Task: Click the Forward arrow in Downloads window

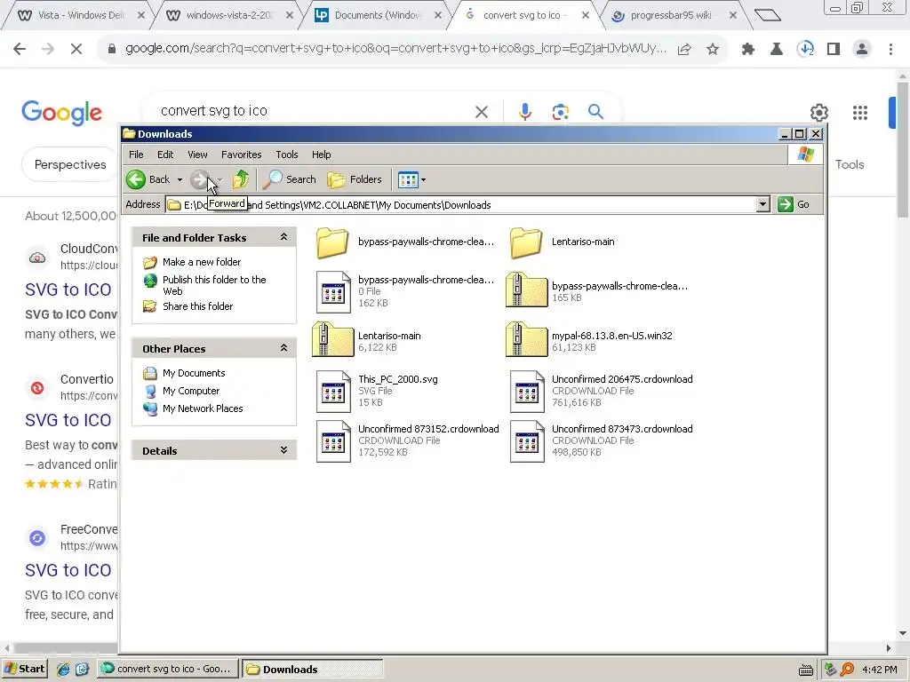Action: click(x=200, y=179)
